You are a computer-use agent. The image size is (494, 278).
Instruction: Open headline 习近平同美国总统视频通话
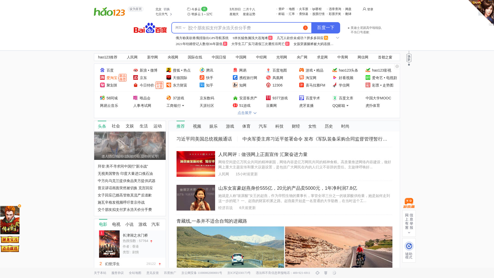(204, 139)
